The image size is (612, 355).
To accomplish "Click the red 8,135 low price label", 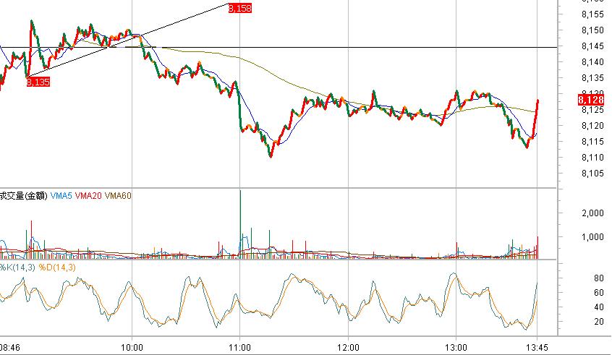I will click(x=38, y=82).
